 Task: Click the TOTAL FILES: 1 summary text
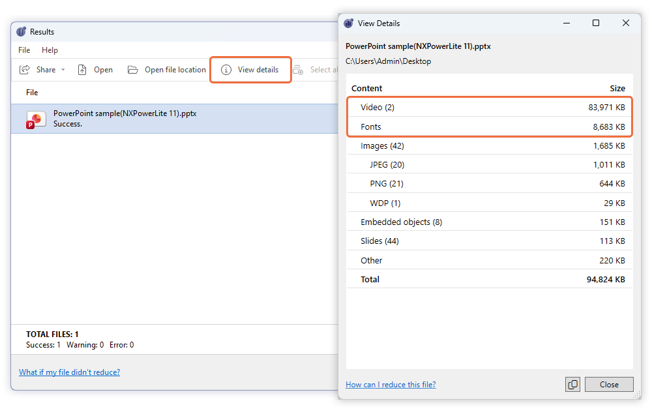52,334
